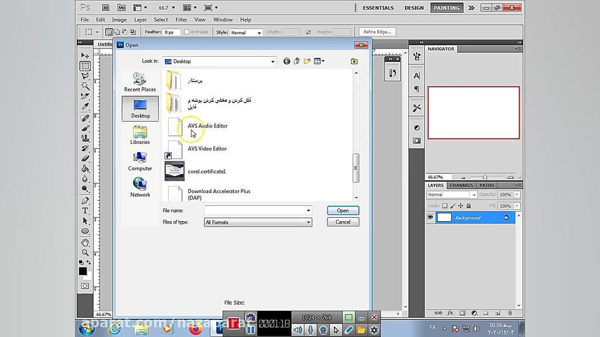Image resolution: width=600 pixels, height=337 pixels.
Task: Open the Style dropdown
Action: [246, 33]
